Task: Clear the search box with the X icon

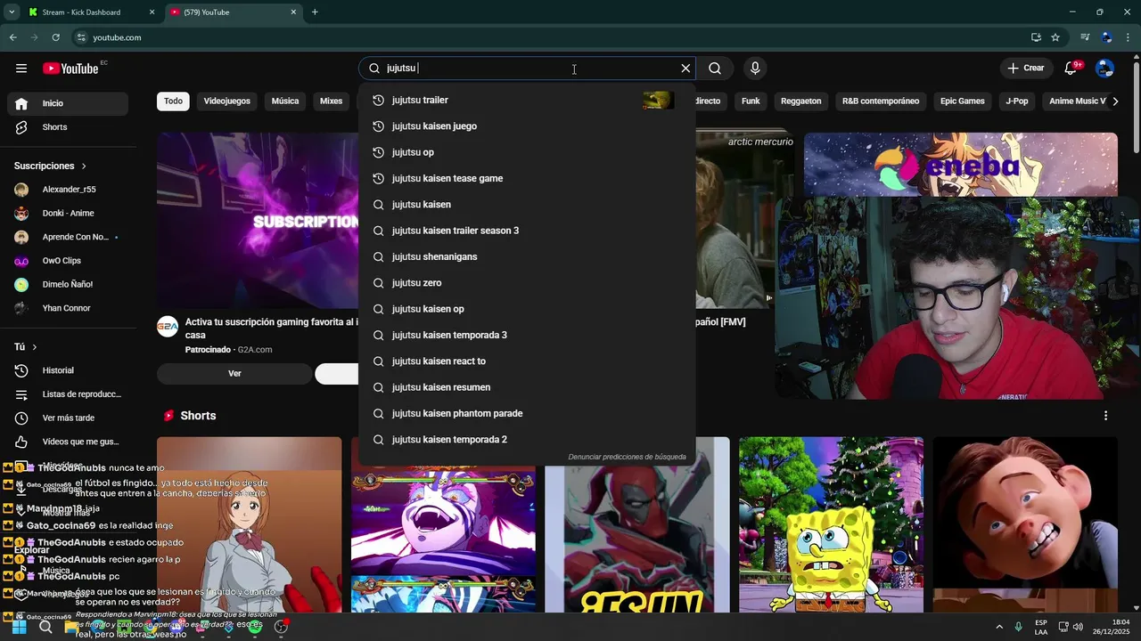Action: pos(685,69)
